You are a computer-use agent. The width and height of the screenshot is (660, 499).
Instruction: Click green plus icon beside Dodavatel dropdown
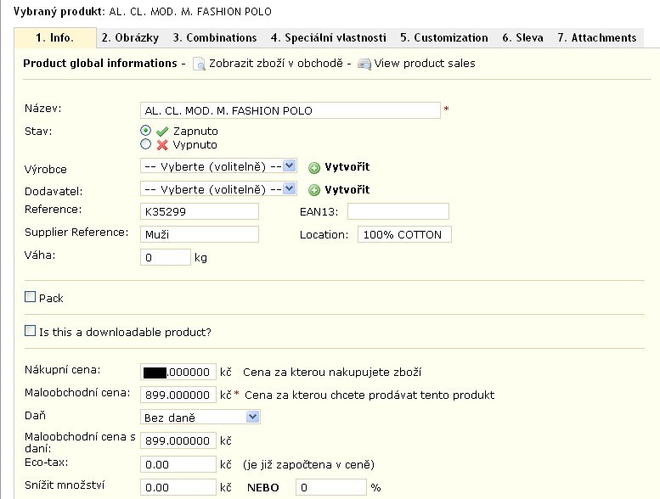pyautogui.click(x=314, y=190)
